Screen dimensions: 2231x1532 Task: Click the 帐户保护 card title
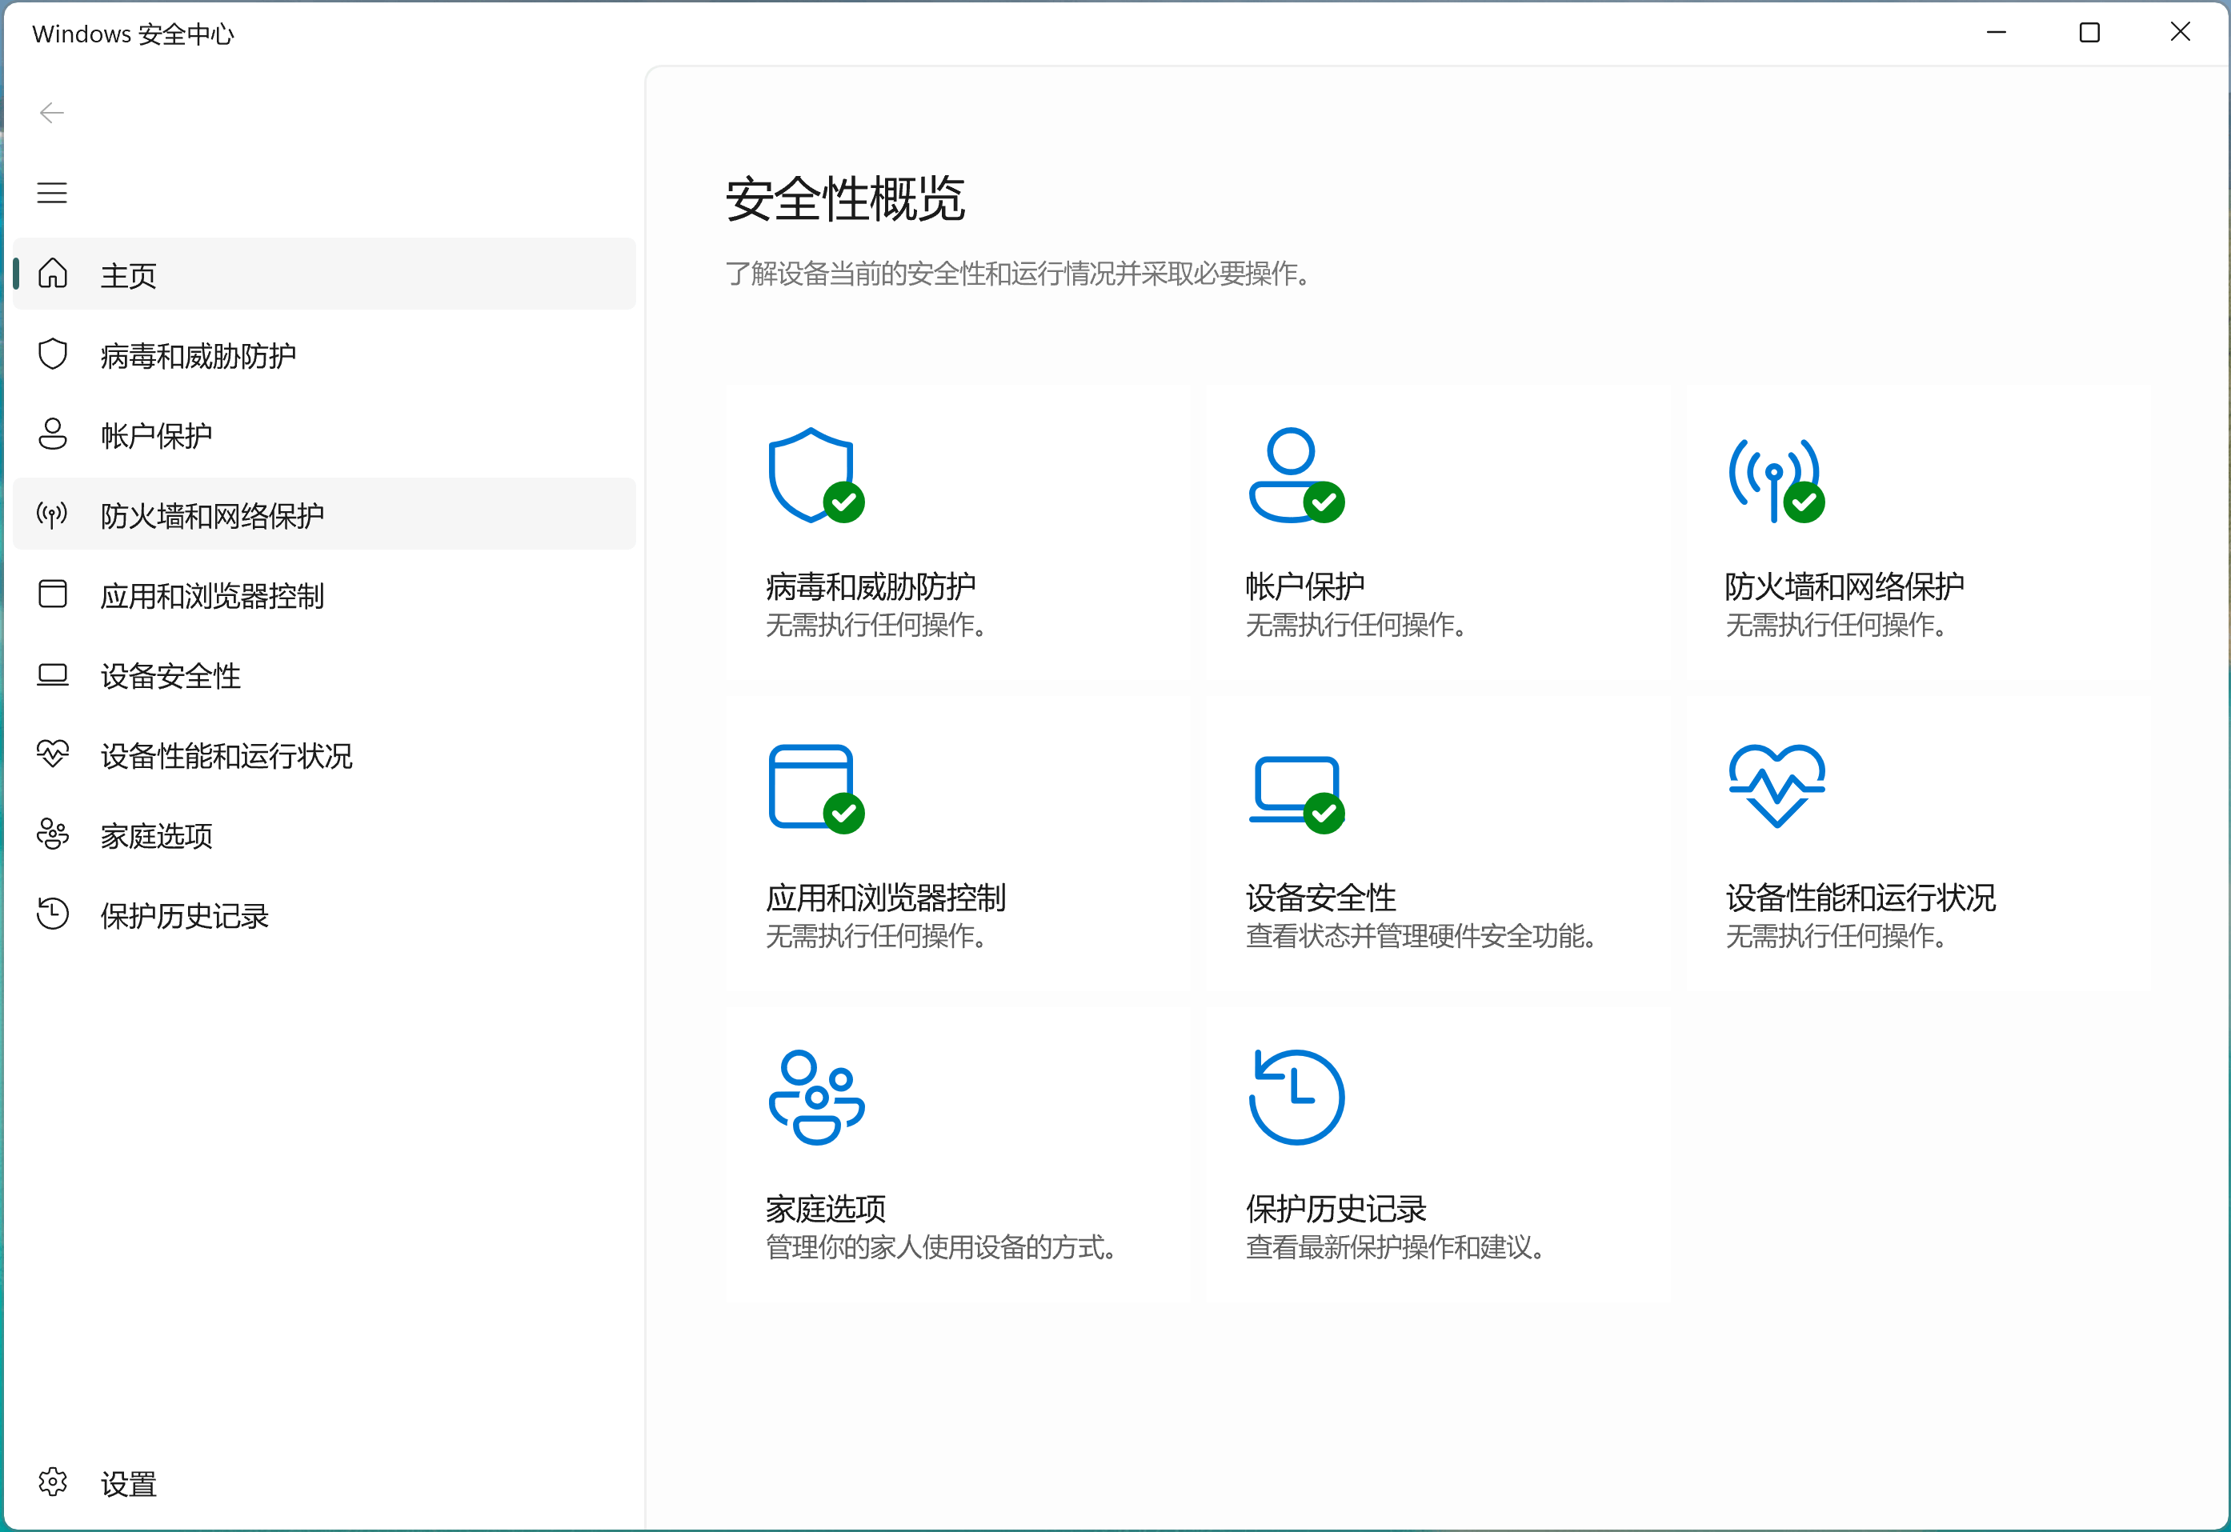[x=1304, y=586]
